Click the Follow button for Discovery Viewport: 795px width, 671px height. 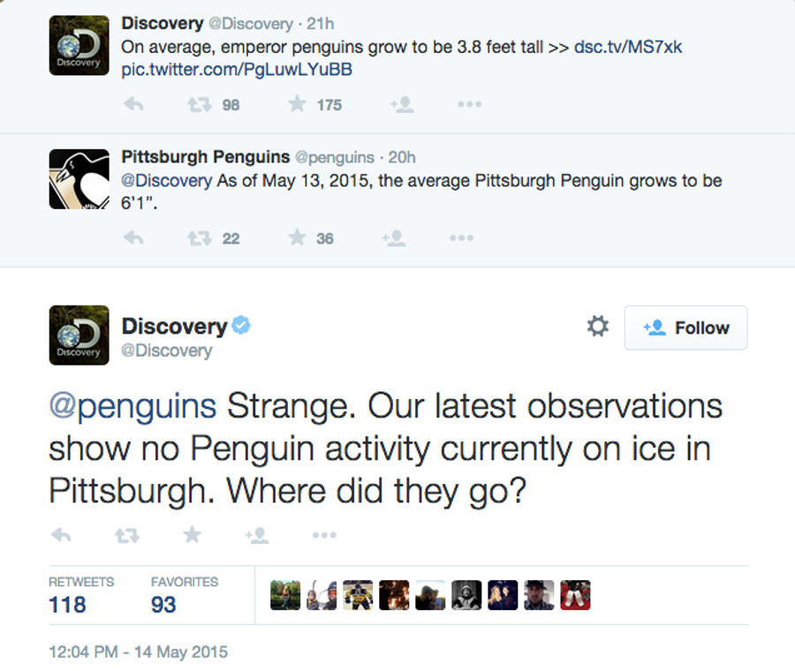point(686,328)
